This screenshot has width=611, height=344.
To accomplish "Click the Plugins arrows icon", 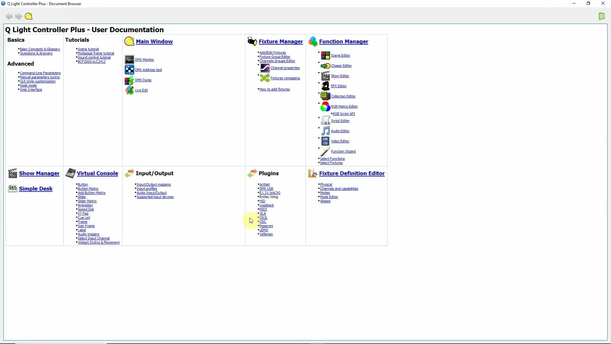I will point(252,173).
